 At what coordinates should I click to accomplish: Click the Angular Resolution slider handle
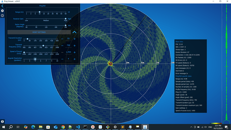click(35, 59)
